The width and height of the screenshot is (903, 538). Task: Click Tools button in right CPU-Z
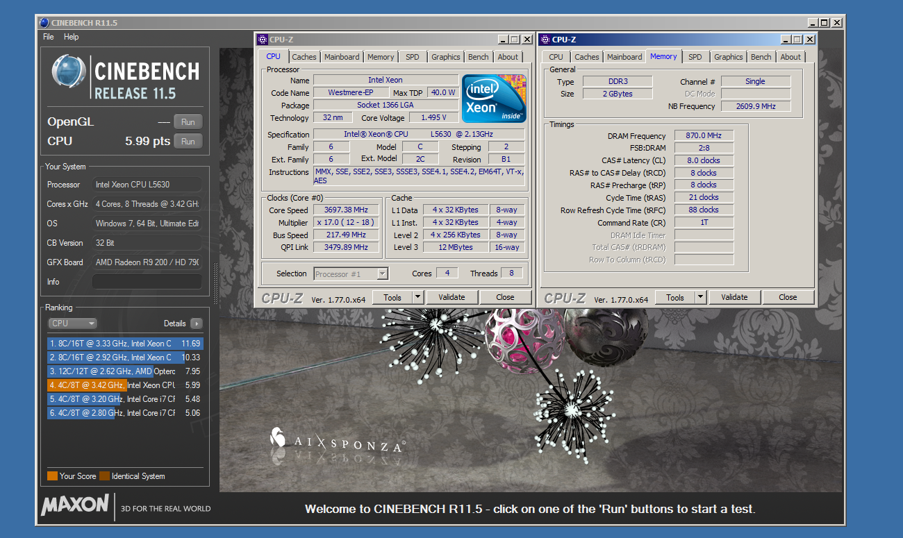pyautogui.click(x=675, y=297)
